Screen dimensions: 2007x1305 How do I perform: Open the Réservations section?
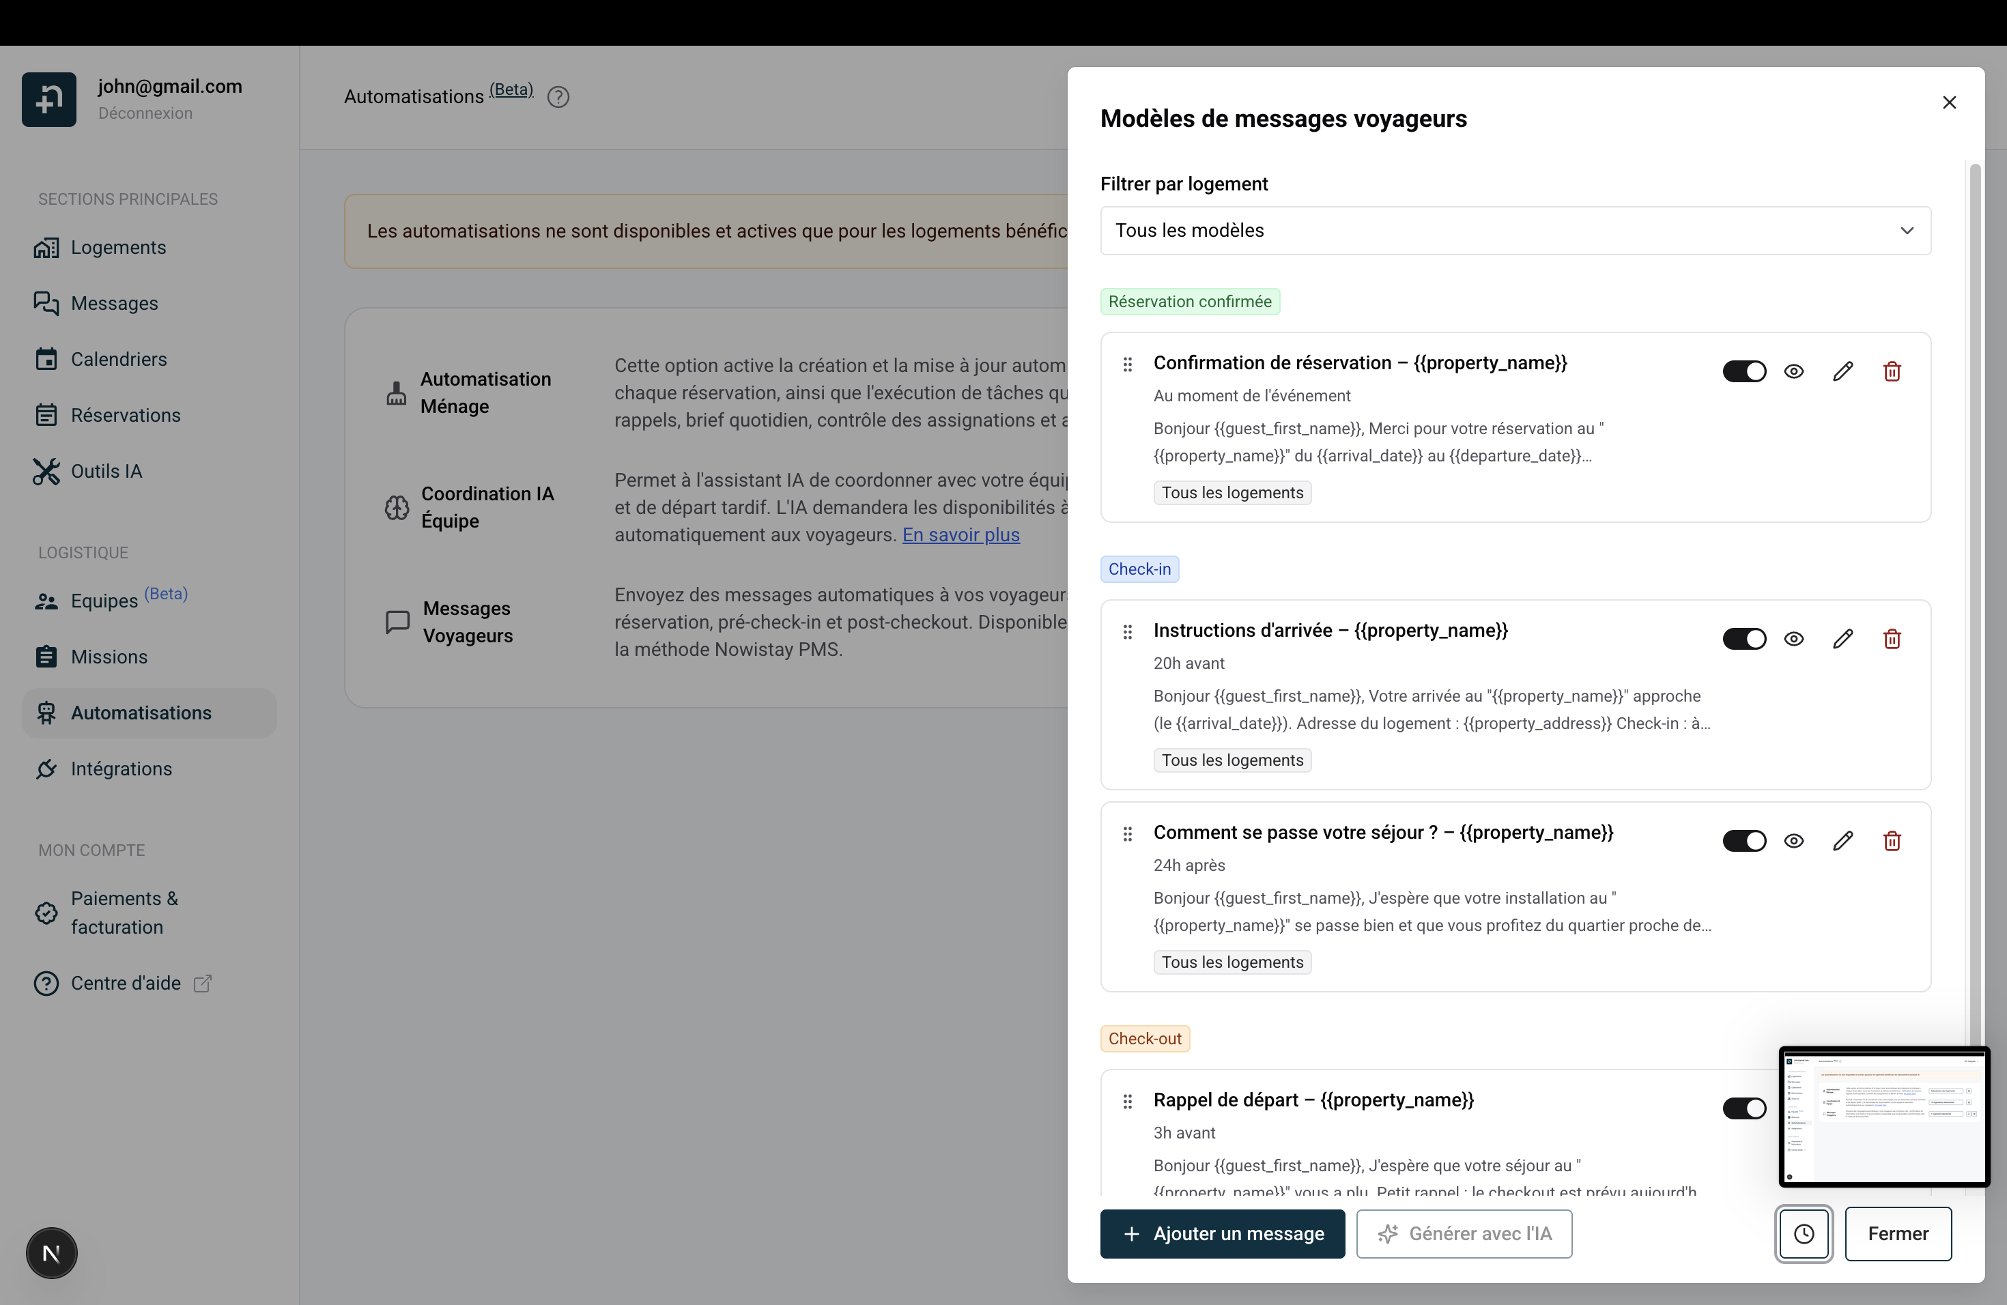coord(125,415)
